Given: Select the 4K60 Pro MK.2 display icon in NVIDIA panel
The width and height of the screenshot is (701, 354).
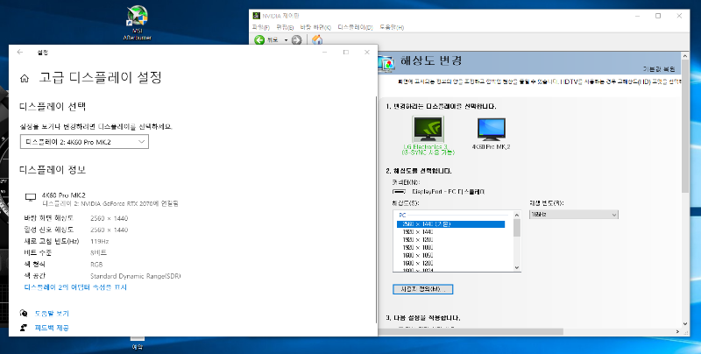Looking at the screenshot, I should tap(492, 130).
